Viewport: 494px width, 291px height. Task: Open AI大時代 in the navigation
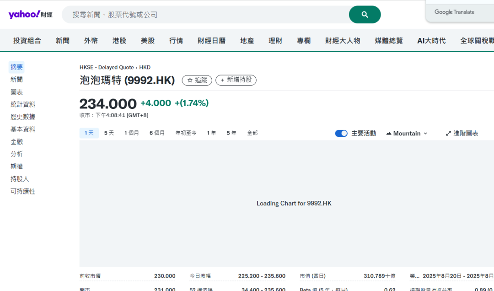[431, 41]
